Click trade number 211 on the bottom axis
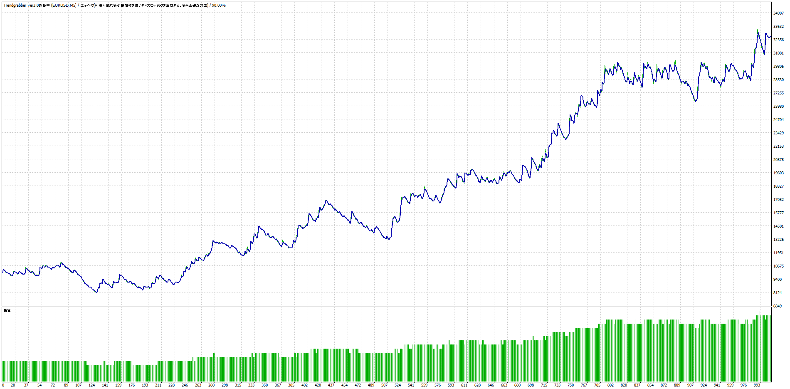This screenshot has height=389, width=790. pos(158,385)
